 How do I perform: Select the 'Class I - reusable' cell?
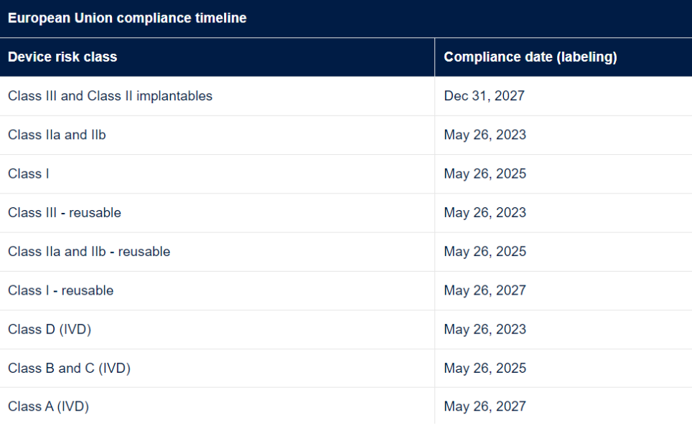click(x=61, y=290)
